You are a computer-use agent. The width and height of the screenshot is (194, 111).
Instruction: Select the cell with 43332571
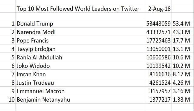[x=159, y=32]
